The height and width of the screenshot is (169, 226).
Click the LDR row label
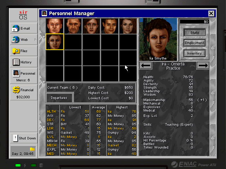[x=50, y=129]
